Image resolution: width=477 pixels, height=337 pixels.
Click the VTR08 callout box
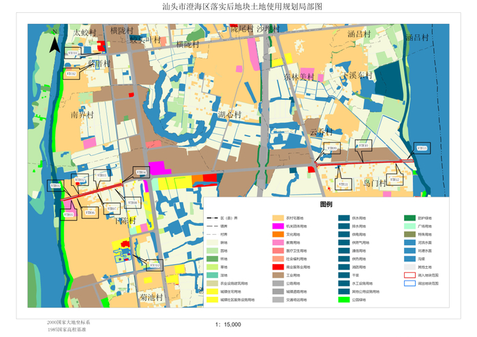(x=133, y=203)
